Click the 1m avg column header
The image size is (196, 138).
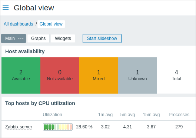point(105,115)
